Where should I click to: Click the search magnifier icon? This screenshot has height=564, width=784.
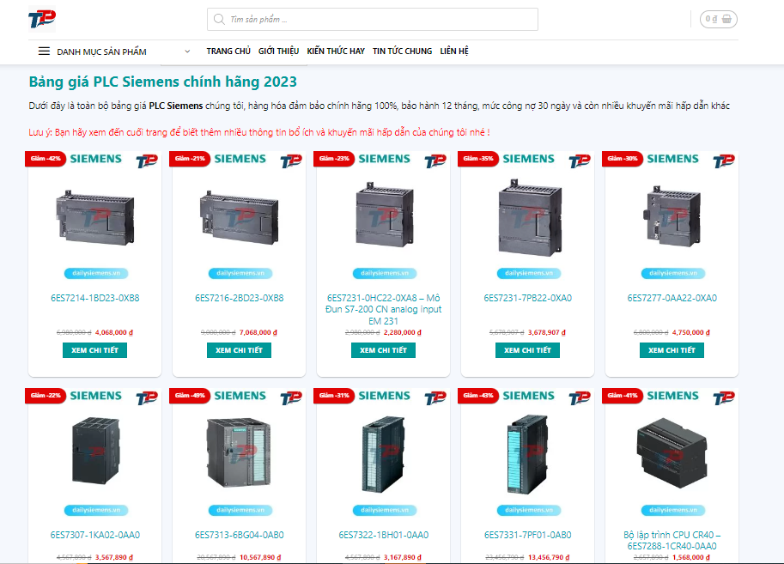pyautogui.click(x=219, y=20)
